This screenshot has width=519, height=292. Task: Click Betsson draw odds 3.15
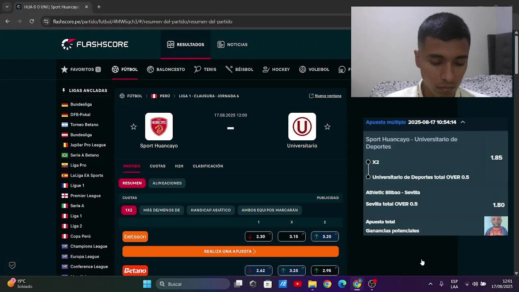[x=292, y=236]
